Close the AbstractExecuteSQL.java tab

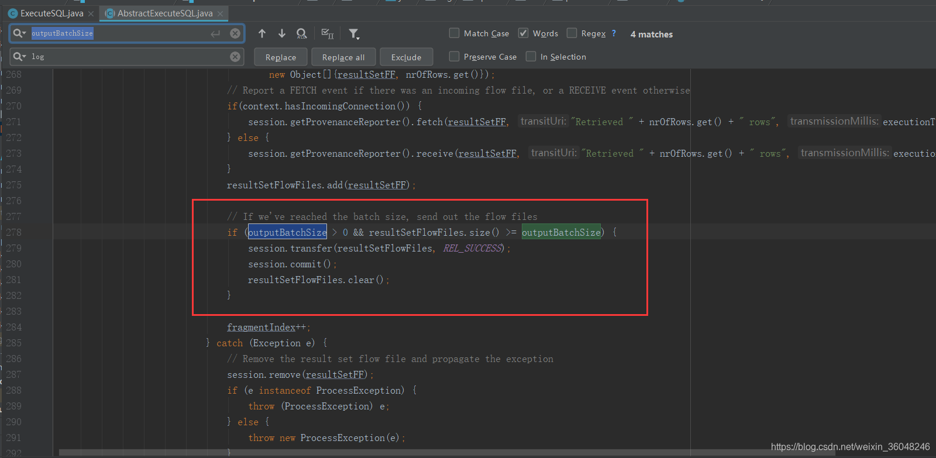(220, 13)
